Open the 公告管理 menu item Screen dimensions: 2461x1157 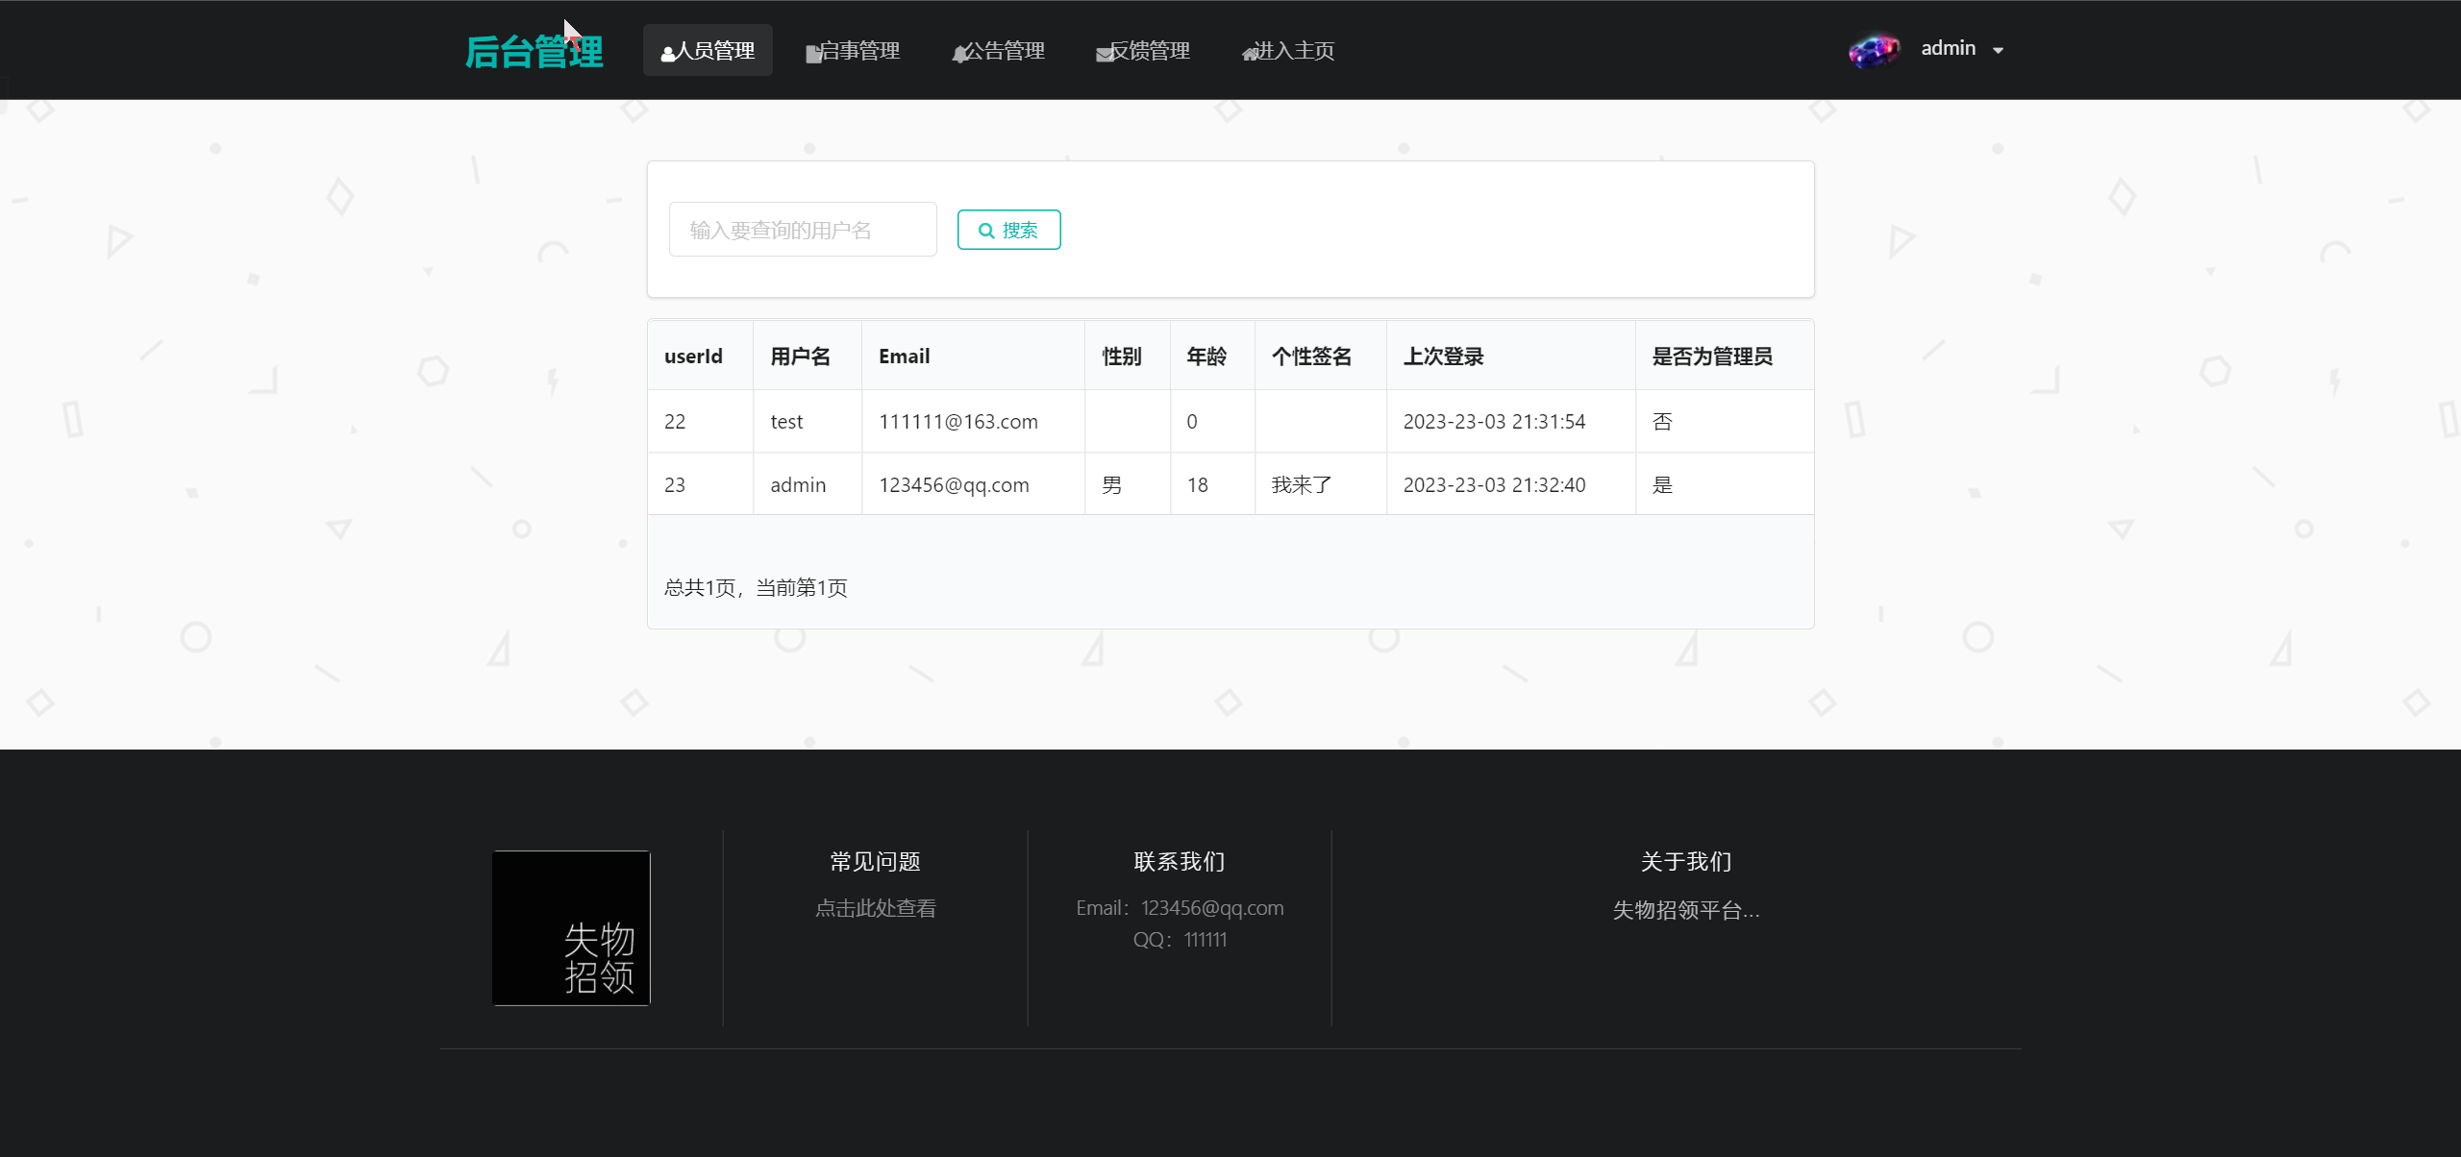coord(1005,50)
